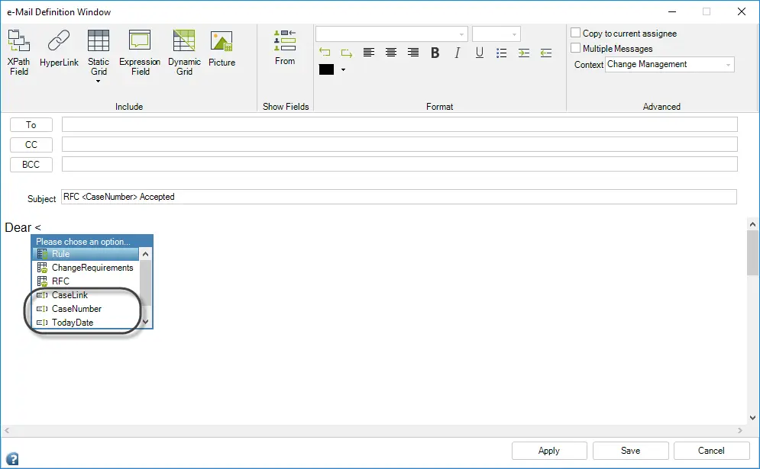
Task: Choose CaseLink in the option list
Action: [x=86, y=295]
